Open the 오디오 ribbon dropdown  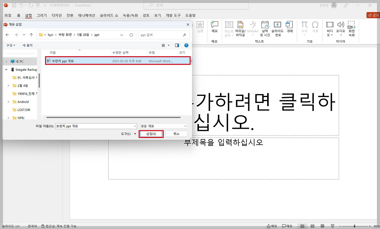[341, 29]
